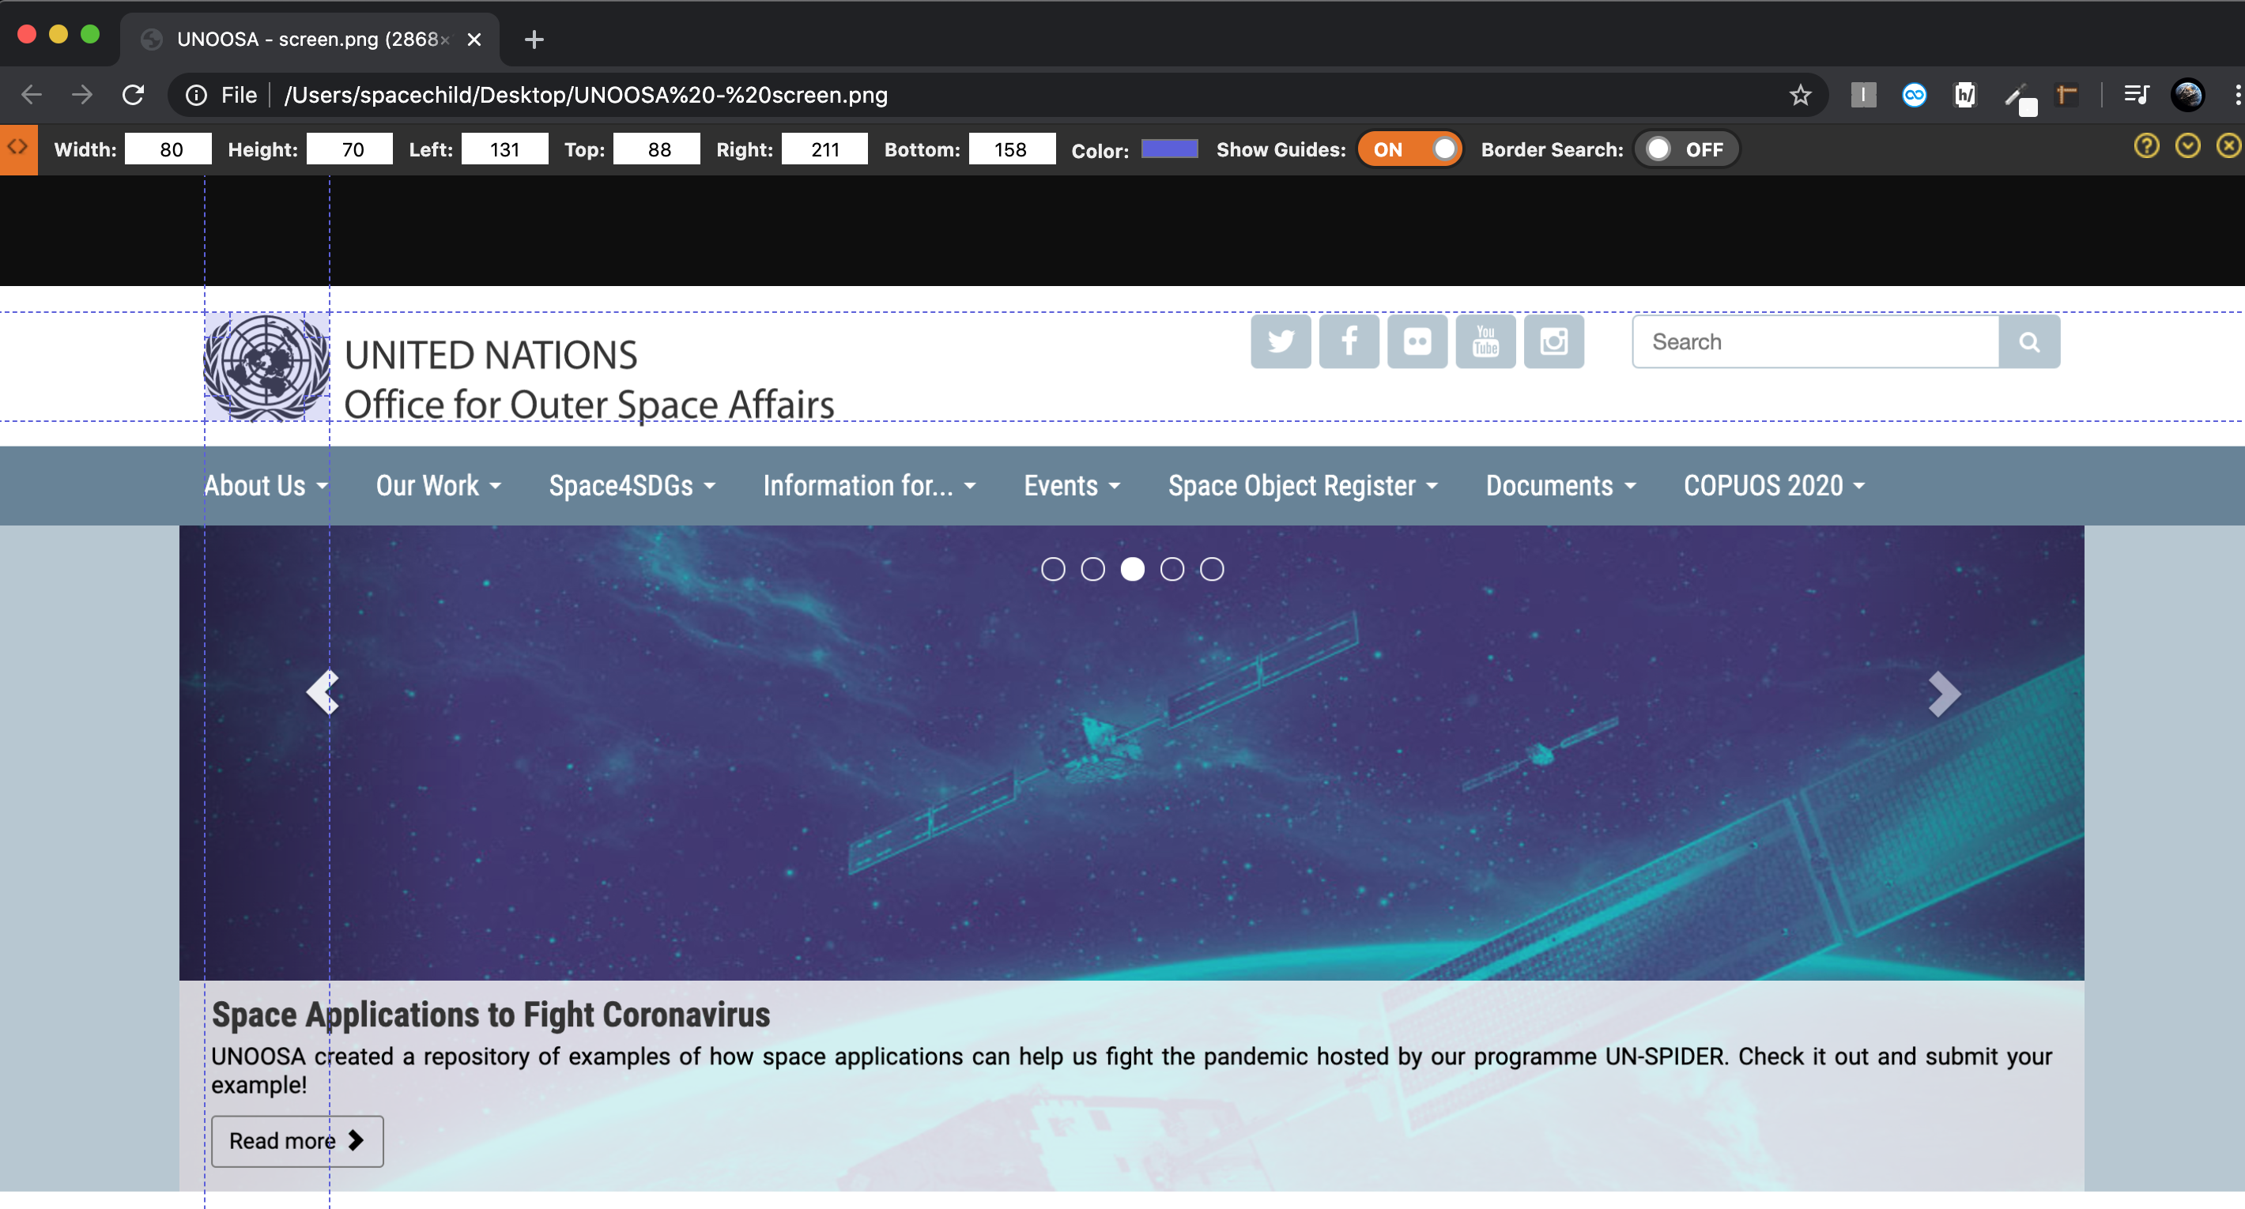This screenshot has width=2245, height=1209.
Task: Bookmark page with star icon
Action: pos(1800,95)
